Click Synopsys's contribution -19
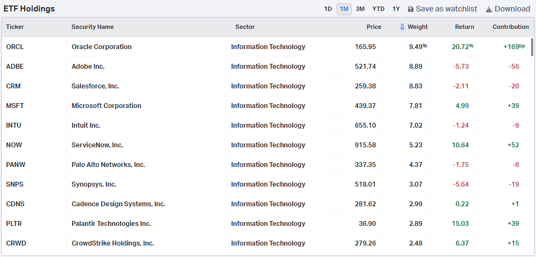The image size is (536, 257). coord(514,184)
